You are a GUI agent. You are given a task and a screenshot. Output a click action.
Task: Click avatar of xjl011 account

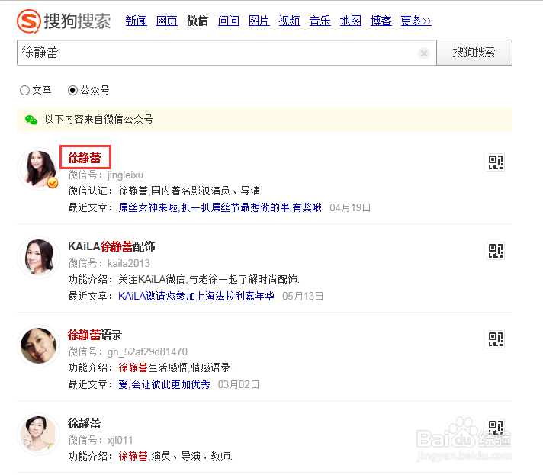point(38,434)
